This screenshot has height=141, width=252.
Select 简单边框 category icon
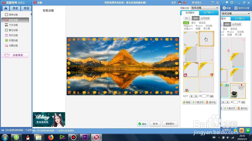pos(7,15)
